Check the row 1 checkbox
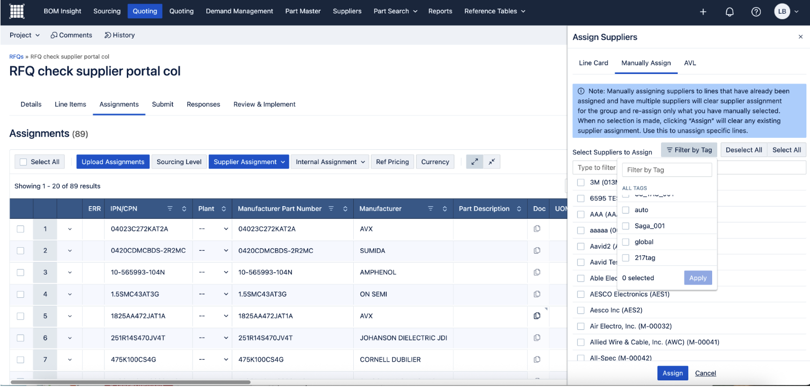810x389 pixels. 20,229
